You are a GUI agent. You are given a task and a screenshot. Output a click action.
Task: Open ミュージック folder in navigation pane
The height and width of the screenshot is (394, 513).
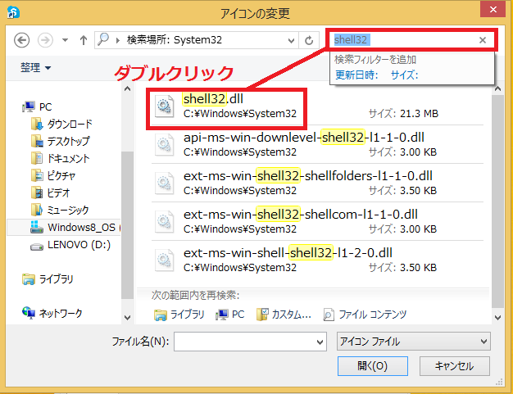pyautogui.click(x=60, y=210)
